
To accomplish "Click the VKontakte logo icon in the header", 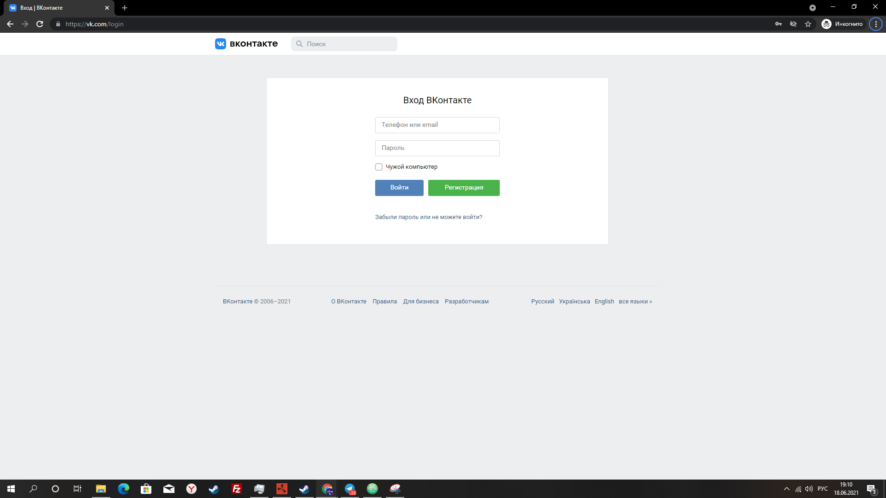I will tap(221, 44).
